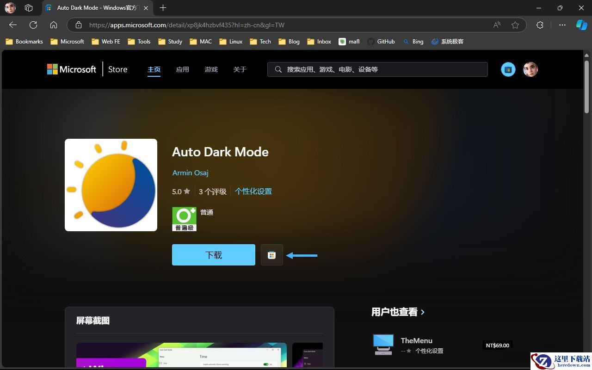Select the 应用 navigation tab
The image size is (592, 370).
click(x=183, y=69)
